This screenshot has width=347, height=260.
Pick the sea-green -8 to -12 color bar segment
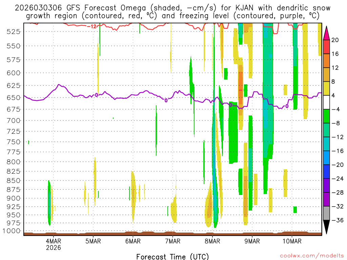coord(326,130)
